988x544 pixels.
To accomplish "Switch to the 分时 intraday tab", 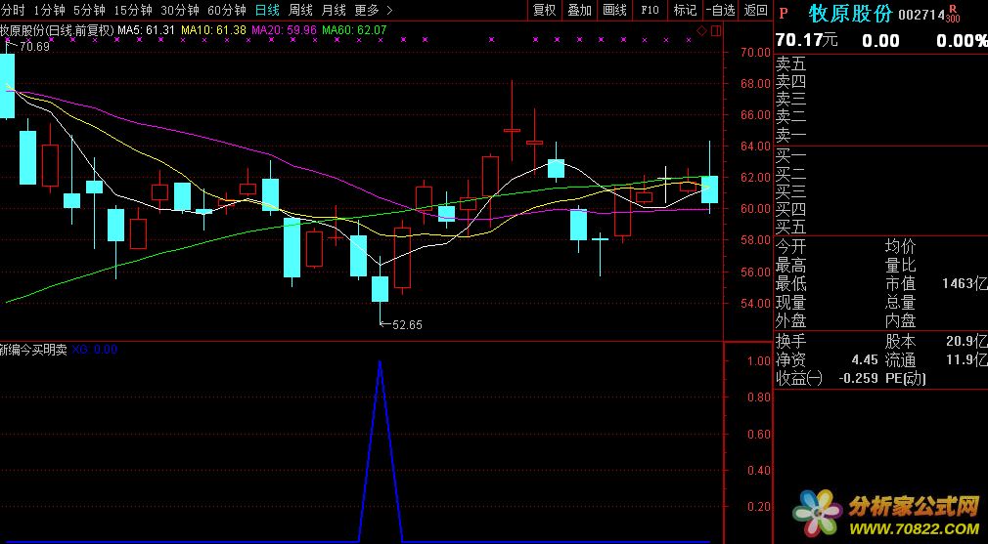I will (13, 10).
